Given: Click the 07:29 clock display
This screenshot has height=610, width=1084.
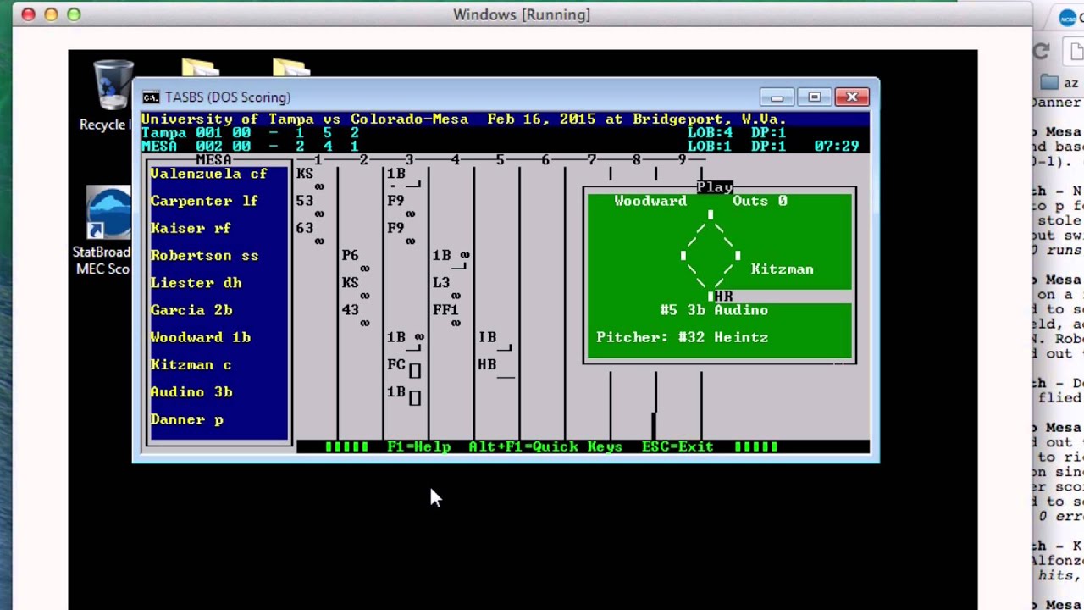Looking at the screenshot, I should pos(837,146).
